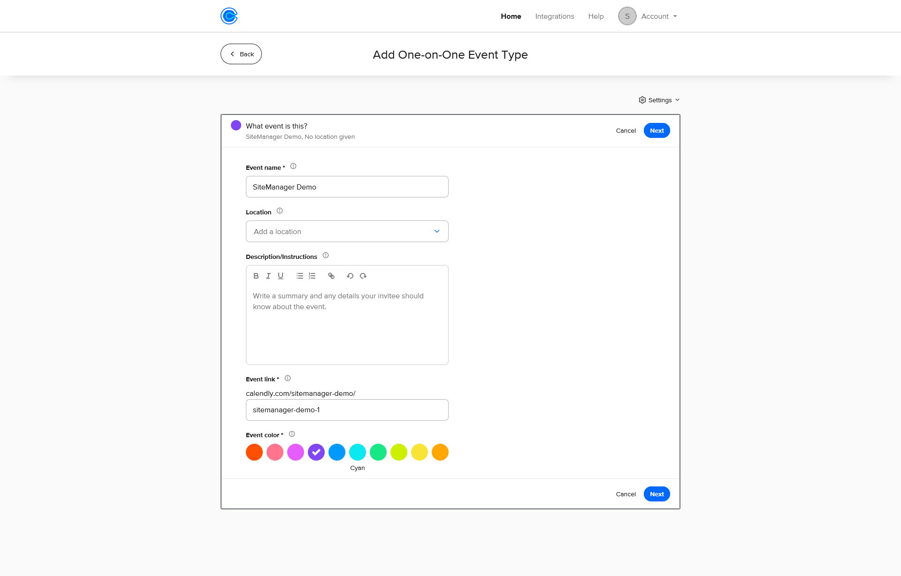Click the purple dot beside 'What event is this?'

click(x=236, y=125)
